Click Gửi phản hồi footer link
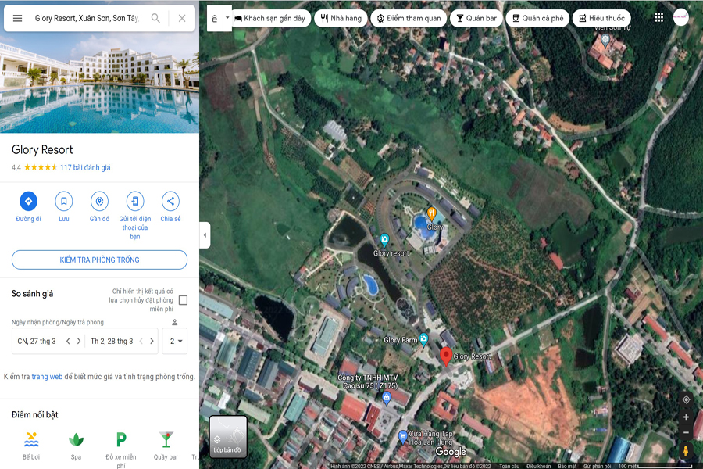 click(597, 466)
